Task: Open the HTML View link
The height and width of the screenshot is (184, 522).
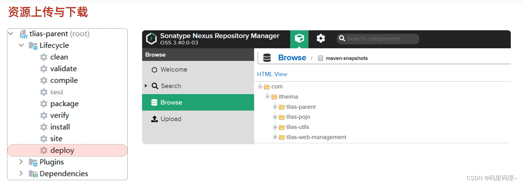Action: (272, 74)
